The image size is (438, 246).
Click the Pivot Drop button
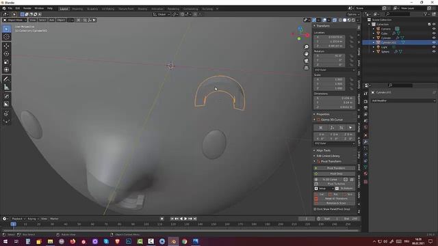[x=335, y=174]
